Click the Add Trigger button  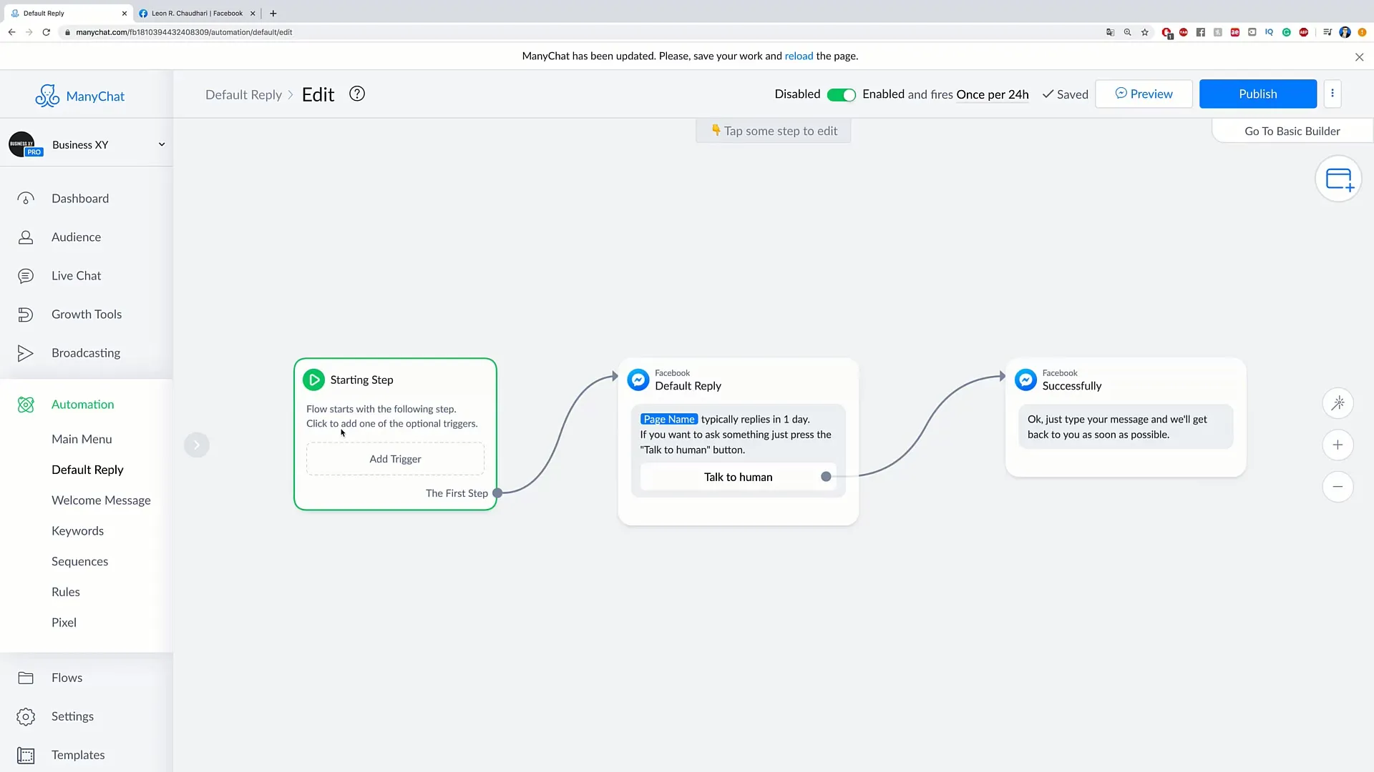[x=395, y=459]
